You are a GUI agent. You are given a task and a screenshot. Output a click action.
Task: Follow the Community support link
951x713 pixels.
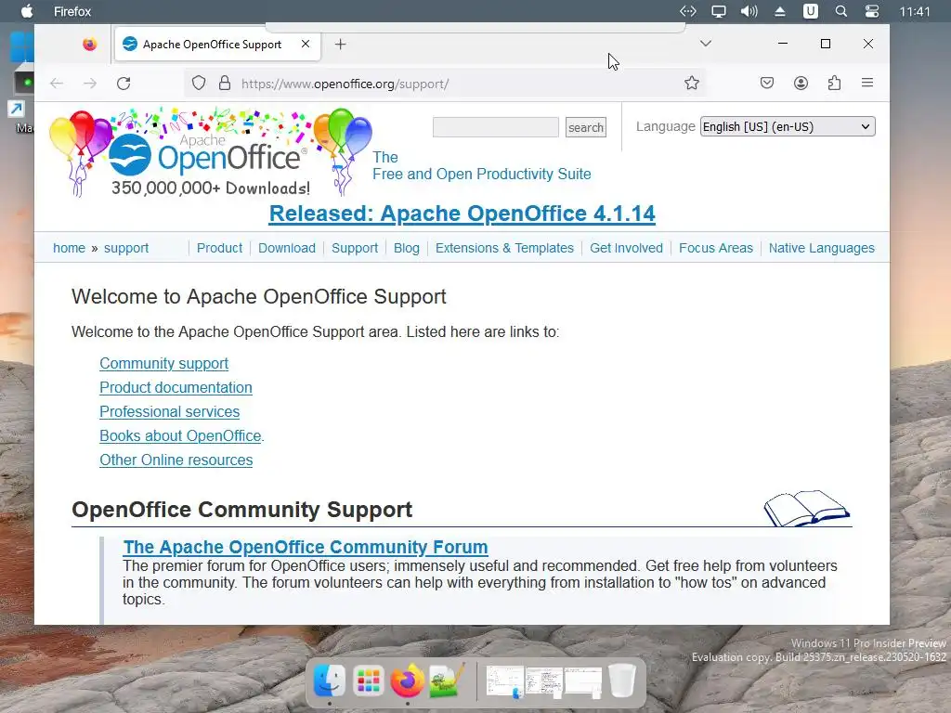[163, 363]
